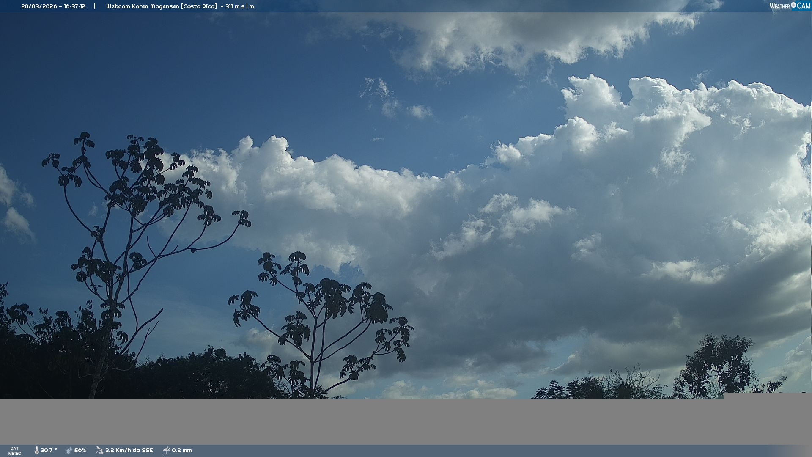This screenshot has width=812, height=457.
Task: Click the WEATHER text in the logo
Action: click(779, 6)
